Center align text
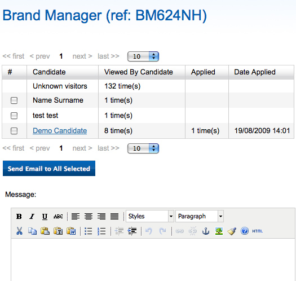The image size is (296, 281). coord(89,216)
